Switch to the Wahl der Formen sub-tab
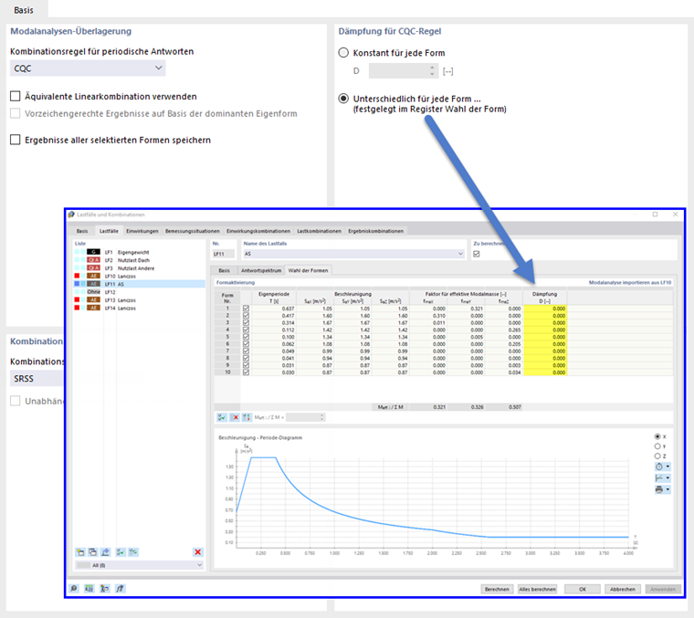The height and width of the screenshot is (618, 694). 308,270
